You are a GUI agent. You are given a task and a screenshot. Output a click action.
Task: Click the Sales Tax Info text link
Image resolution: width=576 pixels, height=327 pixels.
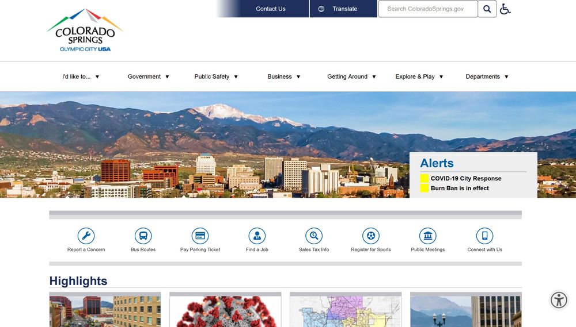314,249
